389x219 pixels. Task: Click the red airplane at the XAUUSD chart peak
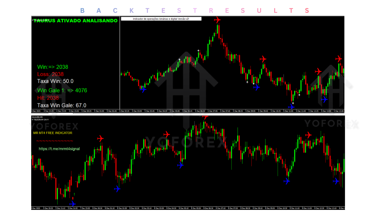pyautogui.click(x=206, y=117)
